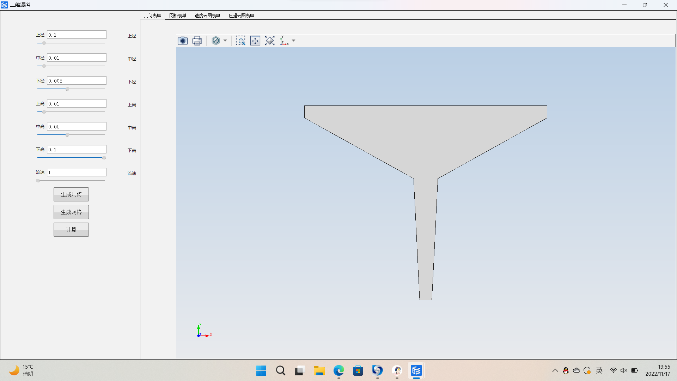
Task: Open Windows taskbar search
Action: (x=280, y=370)
